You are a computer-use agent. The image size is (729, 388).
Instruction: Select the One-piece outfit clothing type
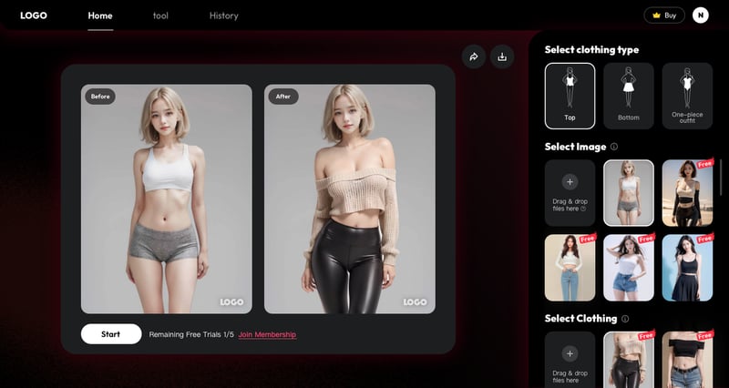point(687,96)
